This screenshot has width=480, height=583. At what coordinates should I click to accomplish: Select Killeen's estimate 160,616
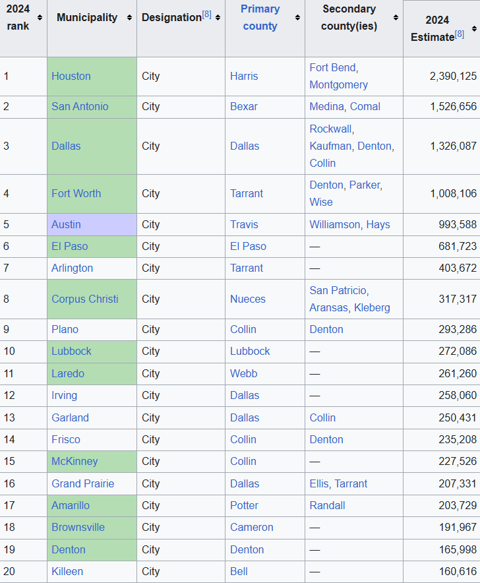458,572
